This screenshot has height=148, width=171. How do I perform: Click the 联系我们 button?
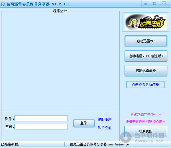[x=146, y=131]
